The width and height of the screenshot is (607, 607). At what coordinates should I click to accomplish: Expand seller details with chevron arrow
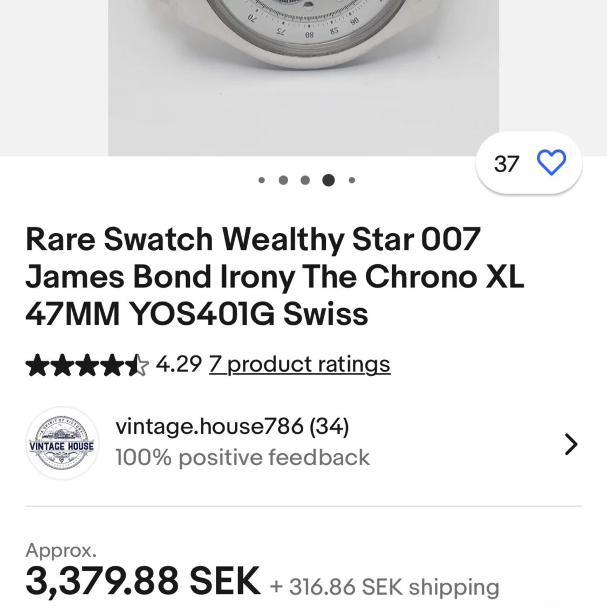pos(571,444)
